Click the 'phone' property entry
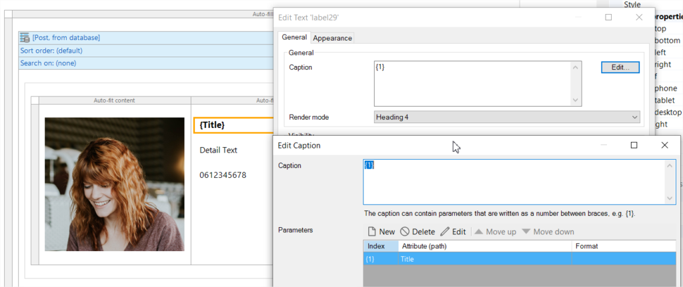 [x=666, y=89]
